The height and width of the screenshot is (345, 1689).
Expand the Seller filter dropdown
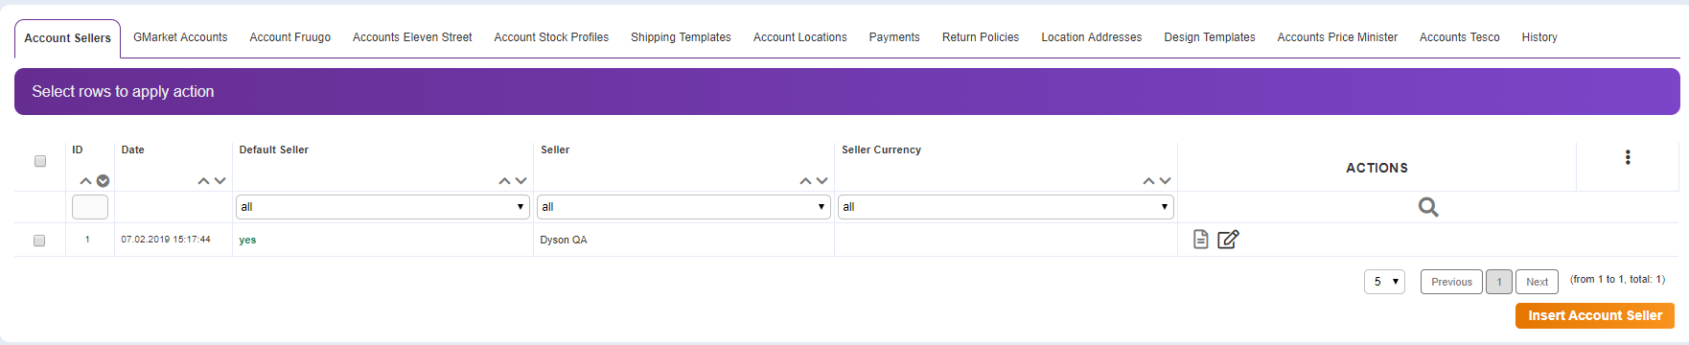683,207
